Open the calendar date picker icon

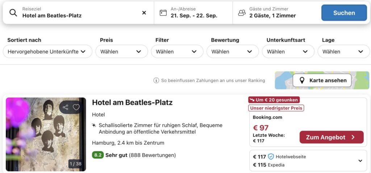pos(163,13)
